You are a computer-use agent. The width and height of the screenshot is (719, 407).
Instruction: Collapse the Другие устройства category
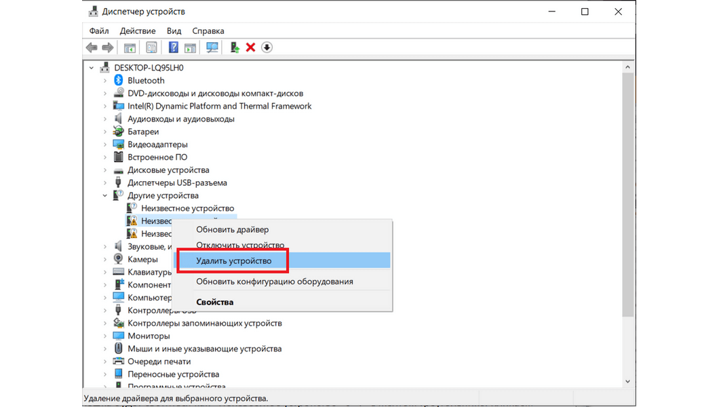[x=104, y=196]
